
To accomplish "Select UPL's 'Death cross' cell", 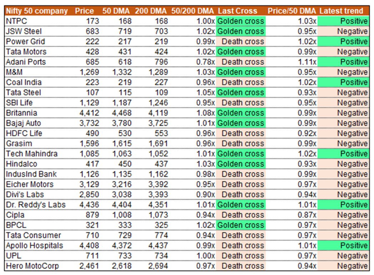I will pos(241,256).
